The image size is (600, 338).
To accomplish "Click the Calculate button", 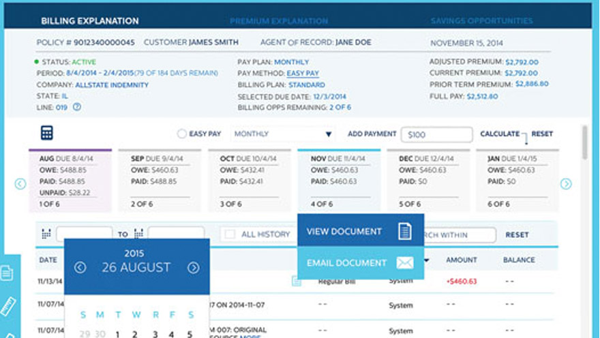I will click(x=500, y=134).
